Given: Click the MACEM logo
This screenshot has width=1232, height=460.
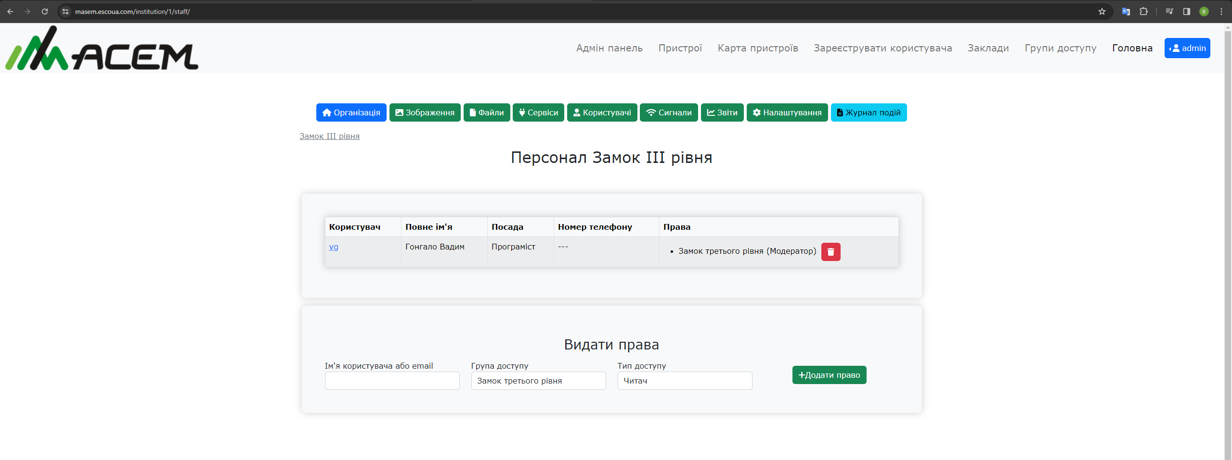Looking at the screenshot, I should 102,49.
